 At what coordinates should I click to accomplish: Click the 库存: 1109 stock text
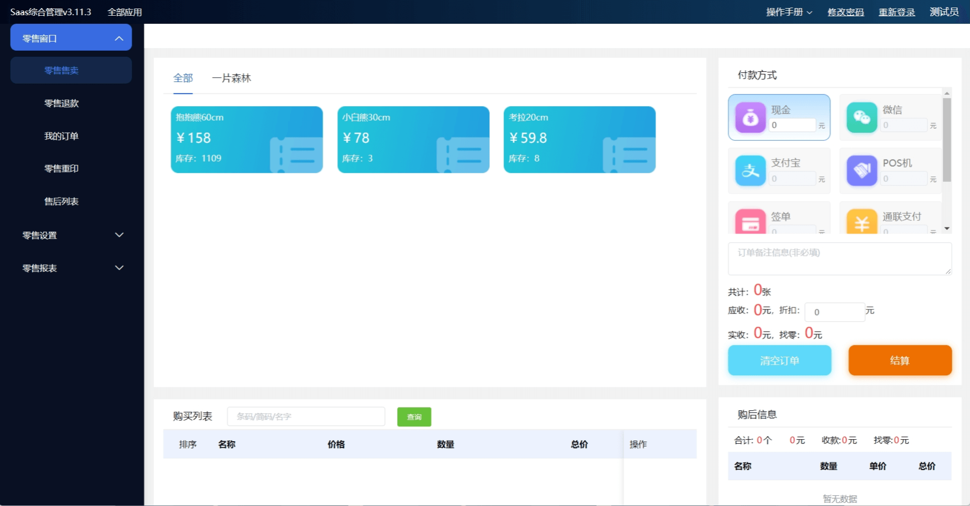198,159
